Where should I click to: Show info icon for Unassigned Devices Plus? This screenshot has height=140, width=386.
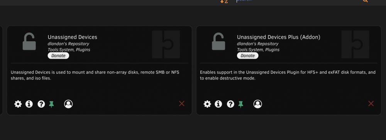coord(218,104)
